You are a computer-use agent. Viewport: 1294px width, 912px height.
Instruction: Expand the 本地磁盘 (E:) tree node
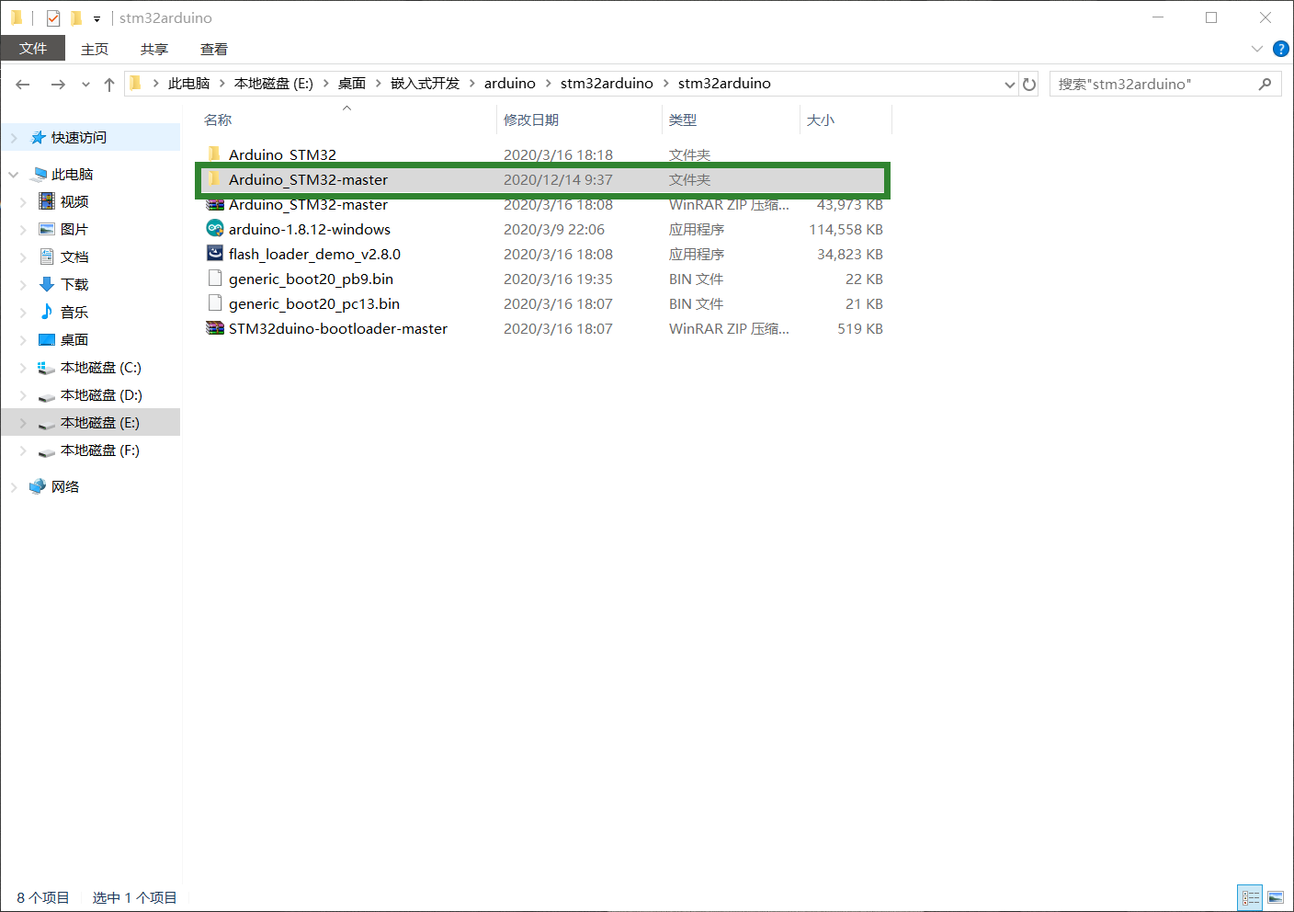23,423
